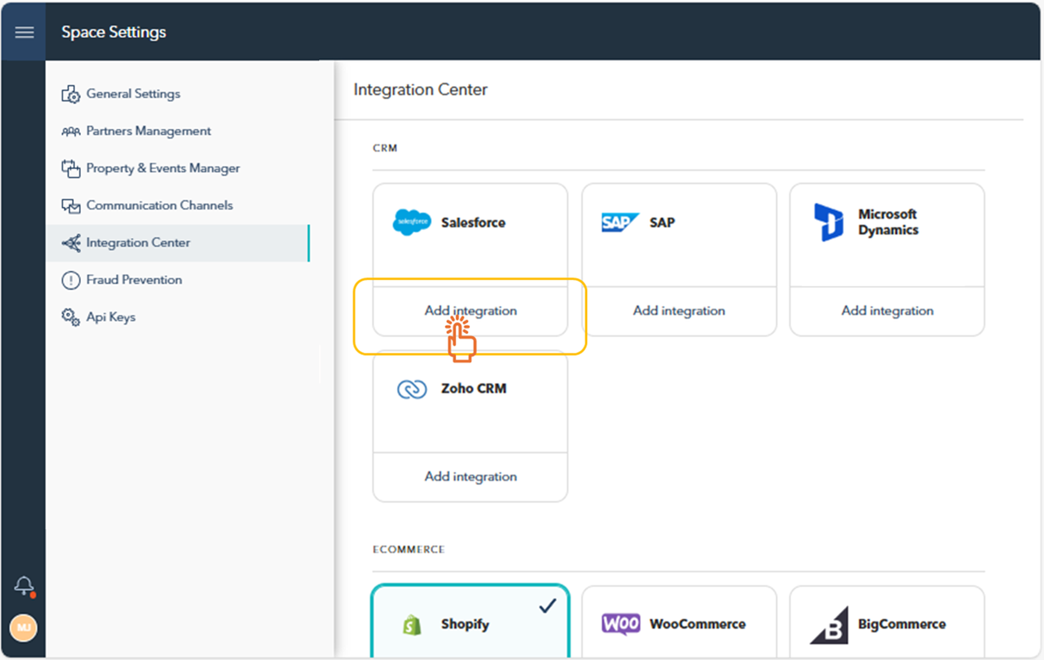Click the CRM section label
The width and height of the screenshot is (1044, 660).
(x=385, y=148)
